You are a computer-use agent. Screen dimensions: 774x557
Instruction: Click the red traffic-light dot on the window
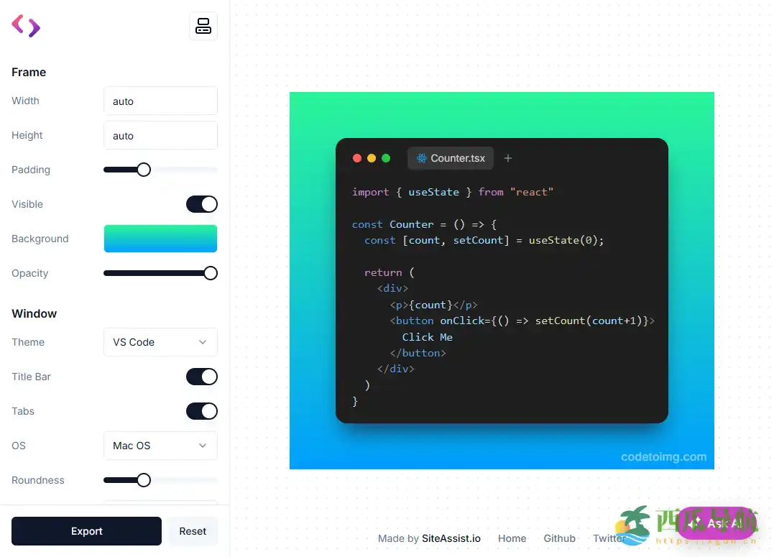click(357, 157)
